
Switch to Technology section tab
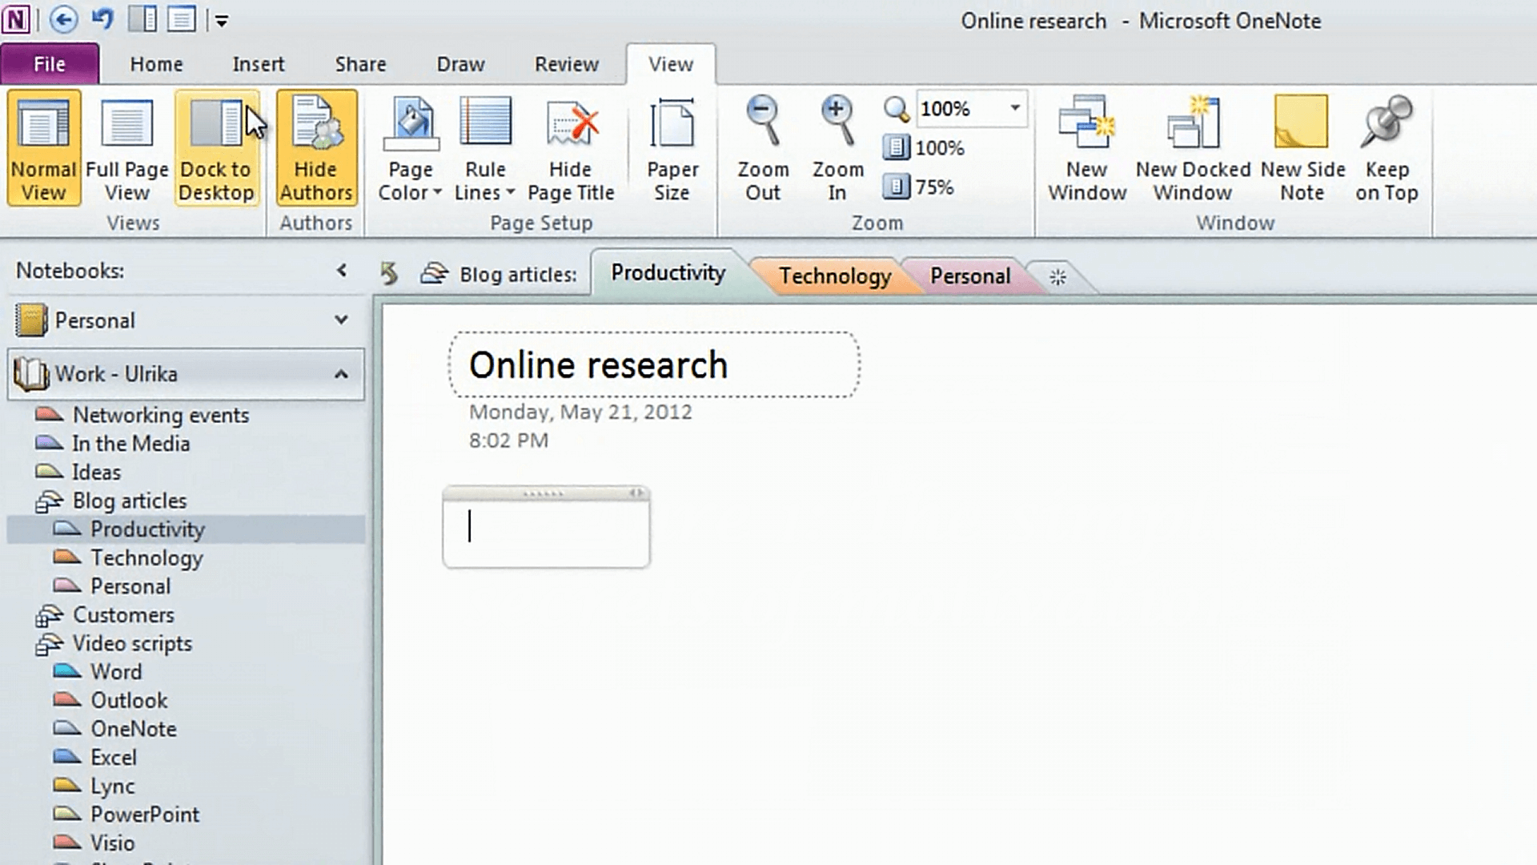835,276
